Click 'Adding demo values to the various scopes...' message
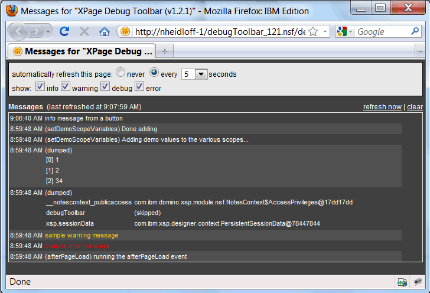 185,139
